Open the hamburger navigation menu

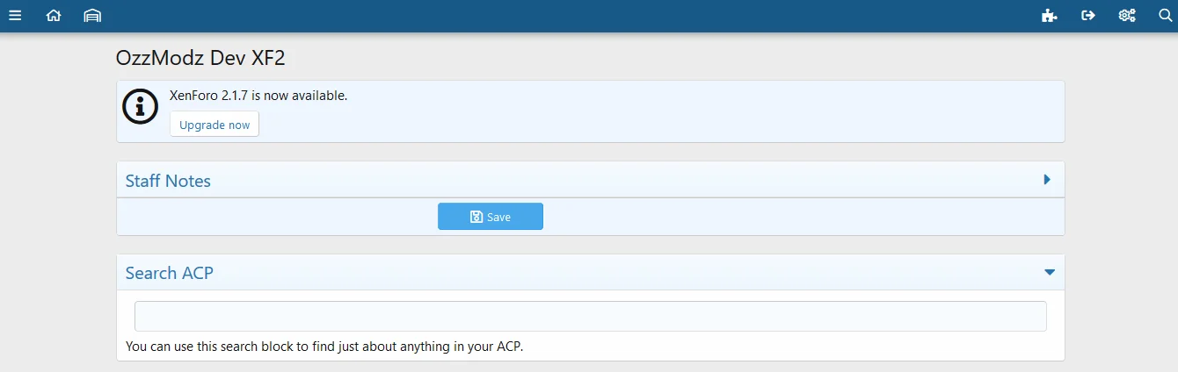click(x=15, y=15)
